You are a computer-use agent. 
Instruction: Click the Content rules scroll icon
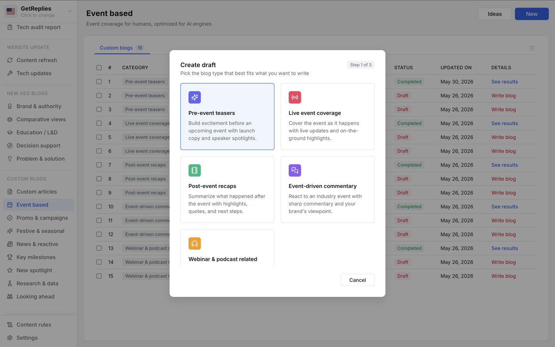(10, 325)
